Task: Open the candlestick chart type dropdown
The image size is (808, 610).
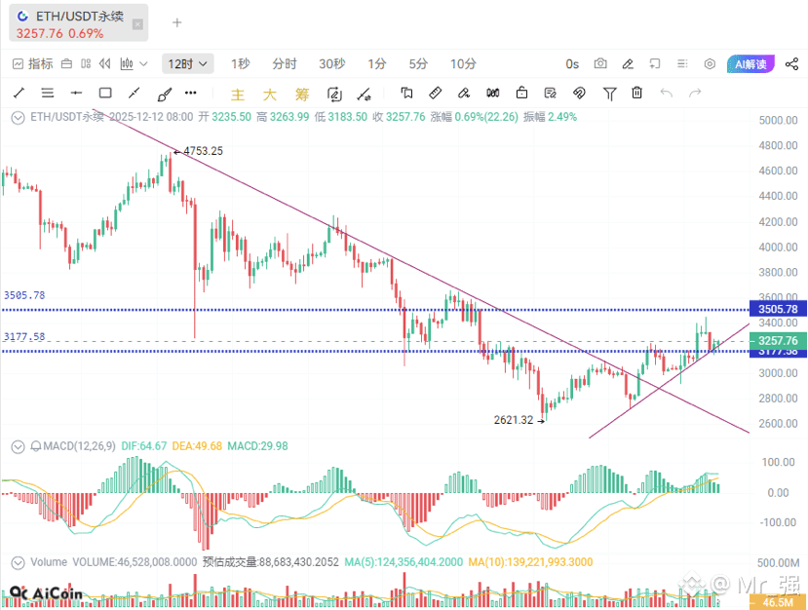Action: coord(134,64)
